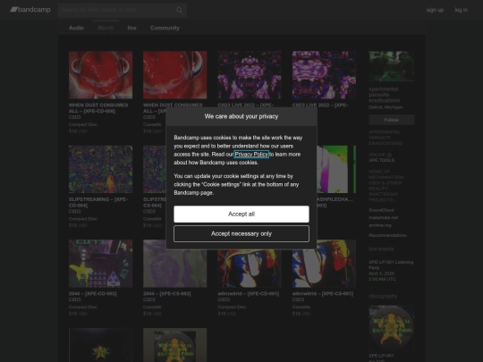Click title w0rmw0rld – [XPE-CD-001]
Screen dimensions: 483x362
coord(249,294)
